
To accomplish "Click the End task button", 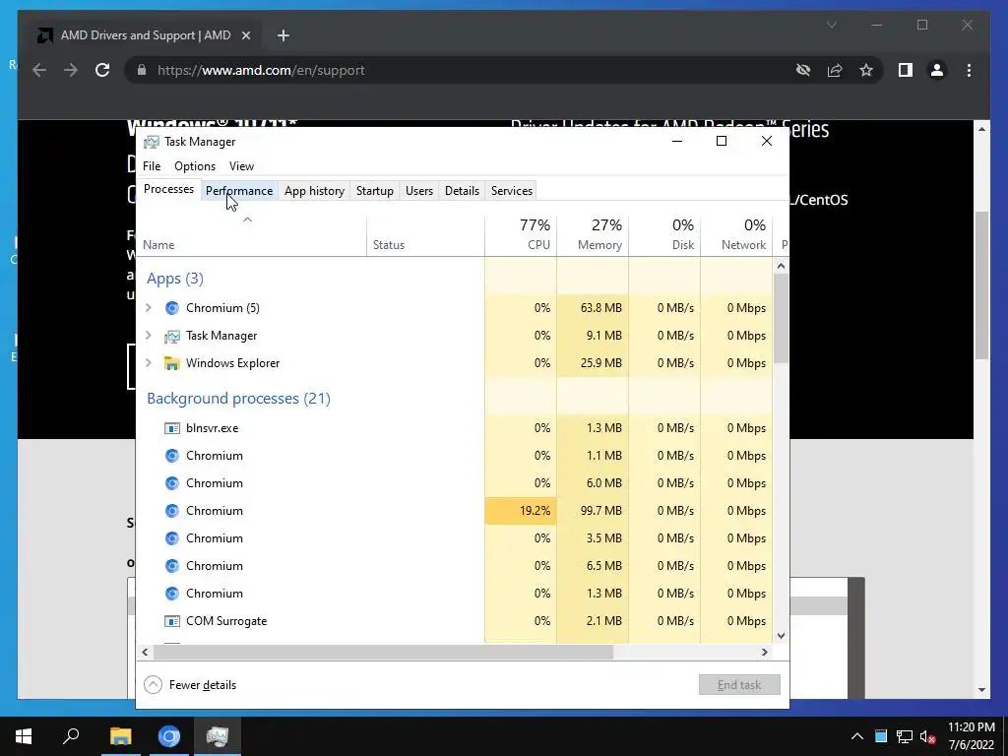I will click(x=739, y=685).
